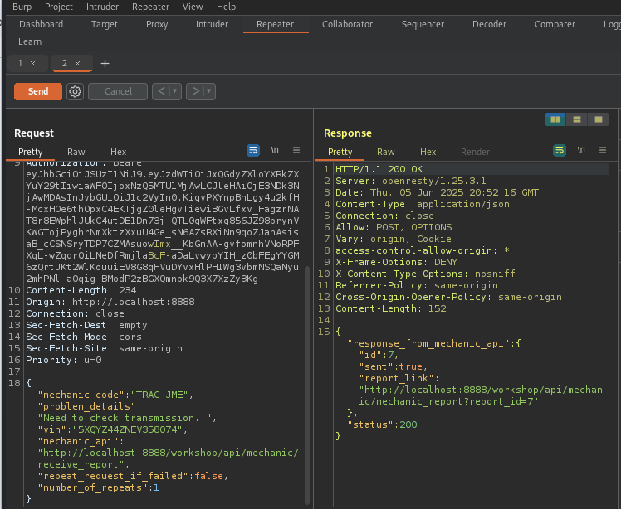Image resolution: width=621 pixels, height=509 pixels.
Task: Open the Intruder menu
Action: tap(102, 7)
